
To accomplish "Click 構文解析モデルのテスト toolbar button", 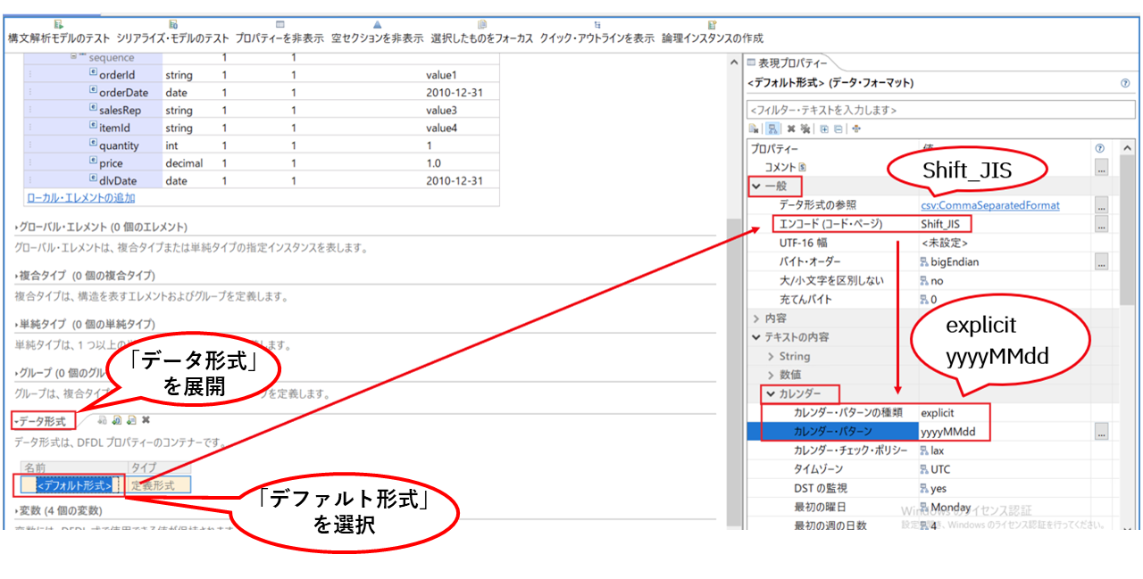I will pos(59,38).
